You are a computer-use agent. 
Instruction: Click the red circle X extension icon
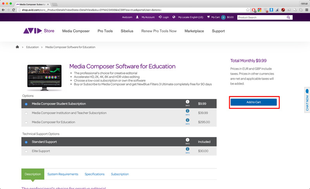pos(283,10)
